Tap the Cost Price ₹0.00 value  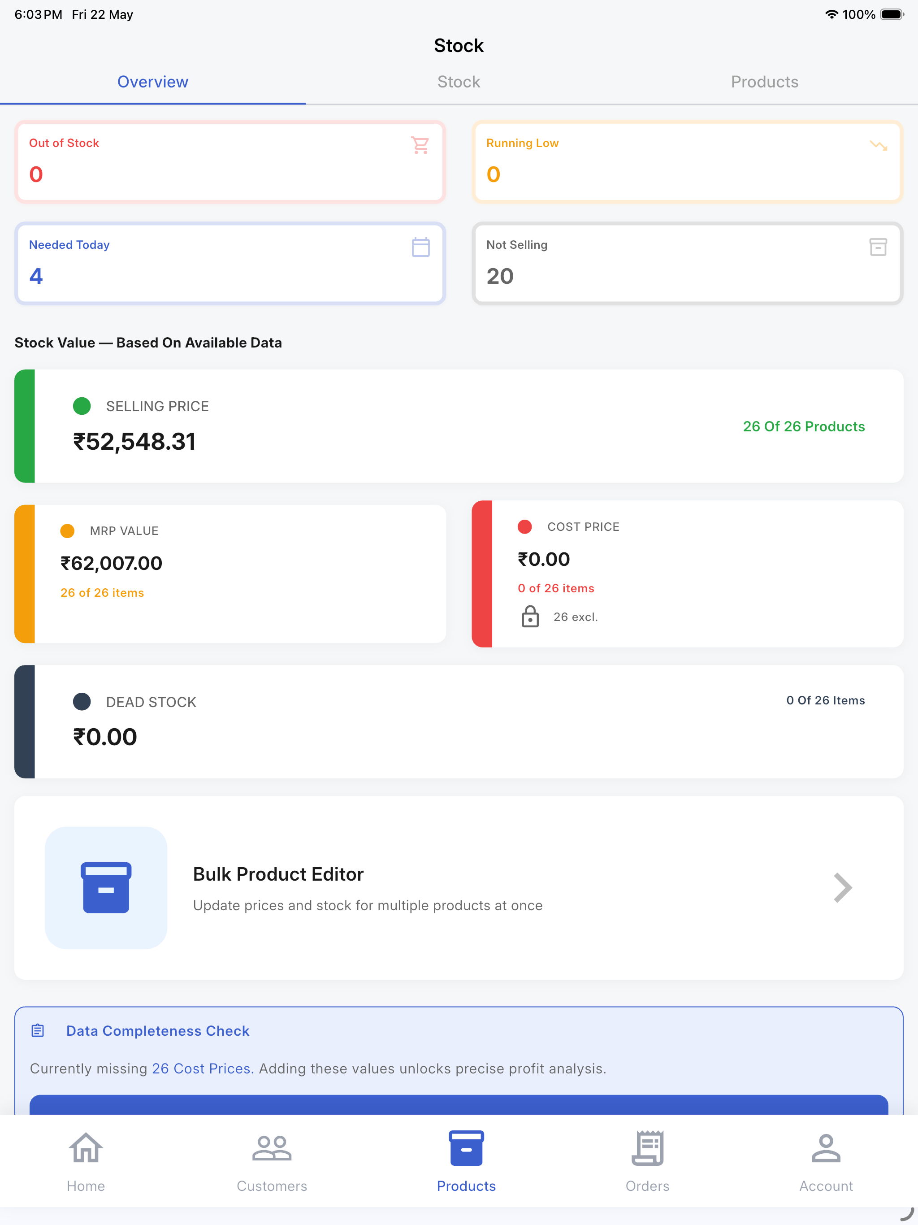click(x=544, y=559)
